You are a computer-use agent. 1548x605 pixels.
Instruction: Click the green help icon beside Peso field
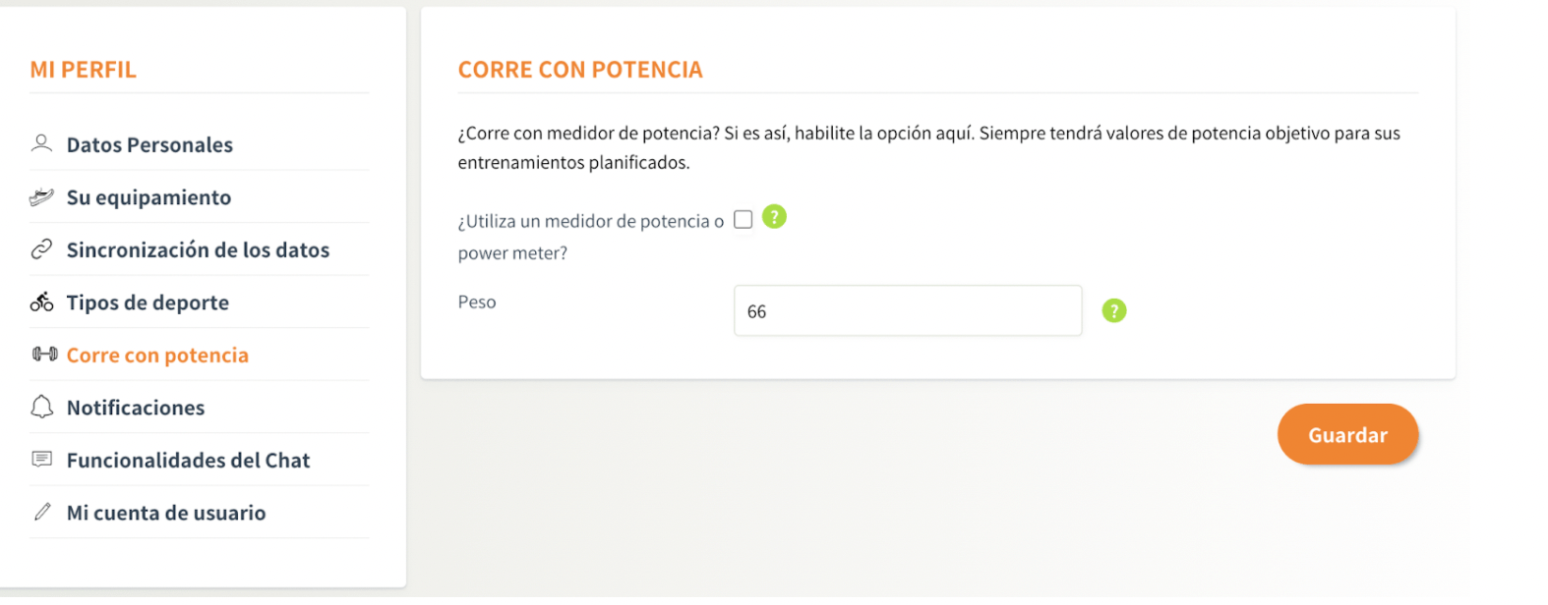pyautogui.click(x=1113, y=310)
